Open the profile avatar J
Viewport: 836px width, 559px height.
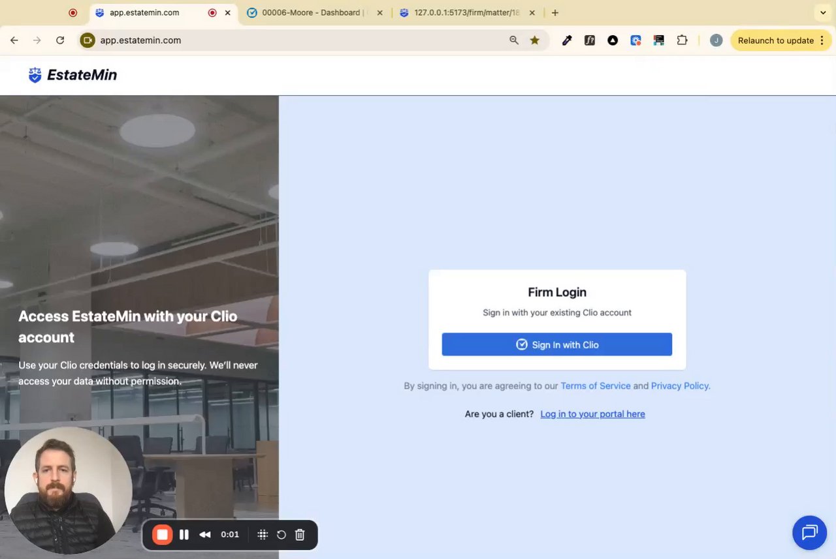click(x=716, y=40)
